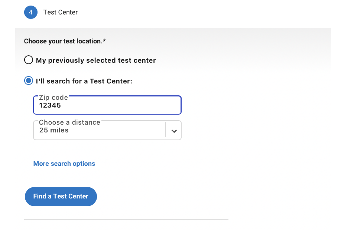Click the numbered circle beside Test Center
This screenshot has height=230, width=341.
pos(31,12)
